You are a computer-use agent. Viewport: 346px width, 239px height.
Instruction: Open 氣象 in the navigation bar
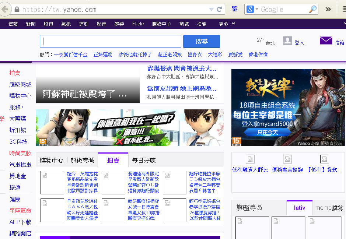point(66,24)
